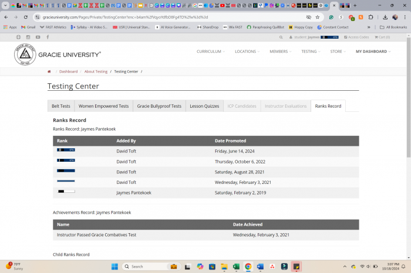This screenshot has width=411, height=273.
Task: Open the About Testing breadcrumb link
Action: (96, 71)
